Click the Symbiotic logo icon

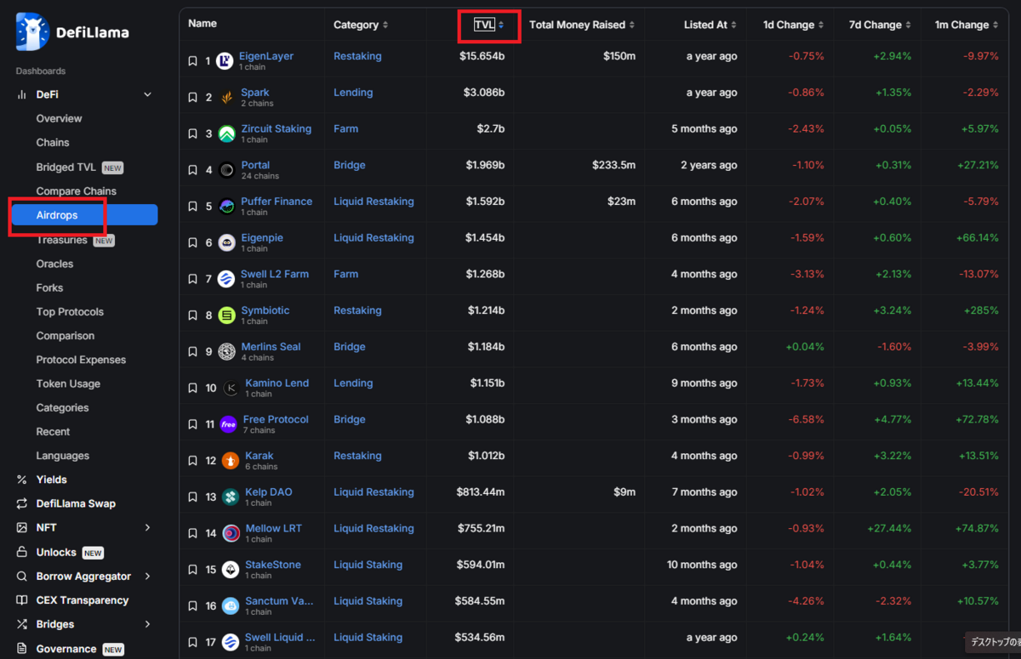(226, 315)
